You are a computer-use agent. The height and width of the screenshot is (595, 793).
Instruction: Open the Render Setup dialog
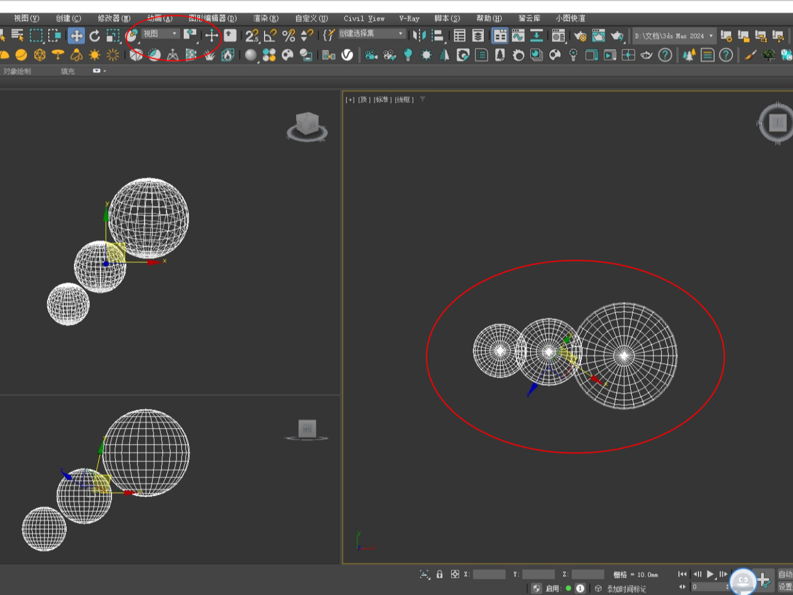[580, 36]
